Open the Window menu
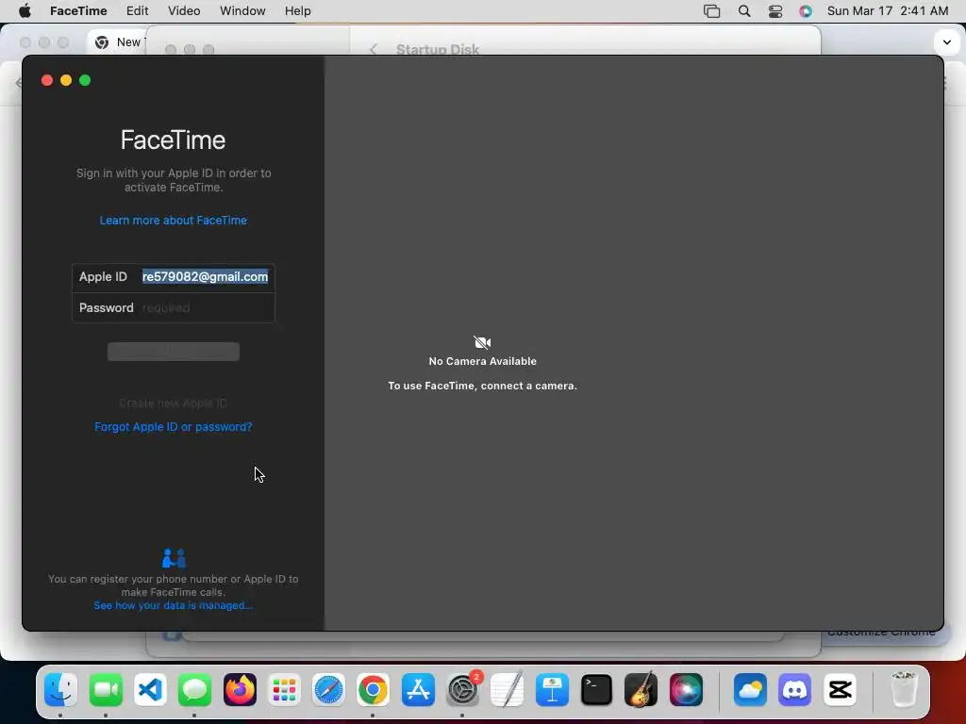The image size is (966, 724). [242, 11]
